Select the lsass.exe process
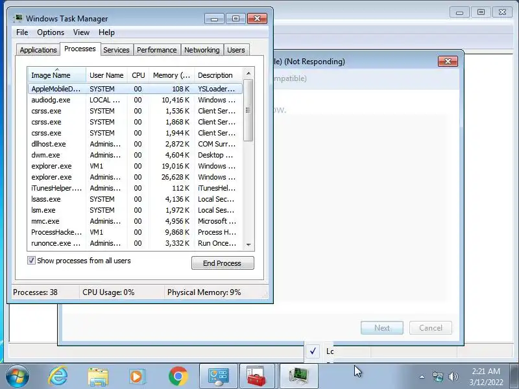The width and height of the screenshot is (519, 389). 136,199
